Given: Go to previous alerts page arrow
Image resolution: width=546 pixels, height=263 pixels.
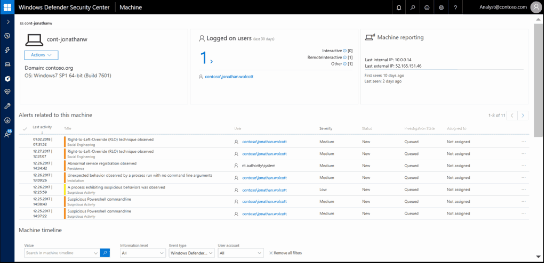Looking at the screenshot, I should tap(512, 116).
